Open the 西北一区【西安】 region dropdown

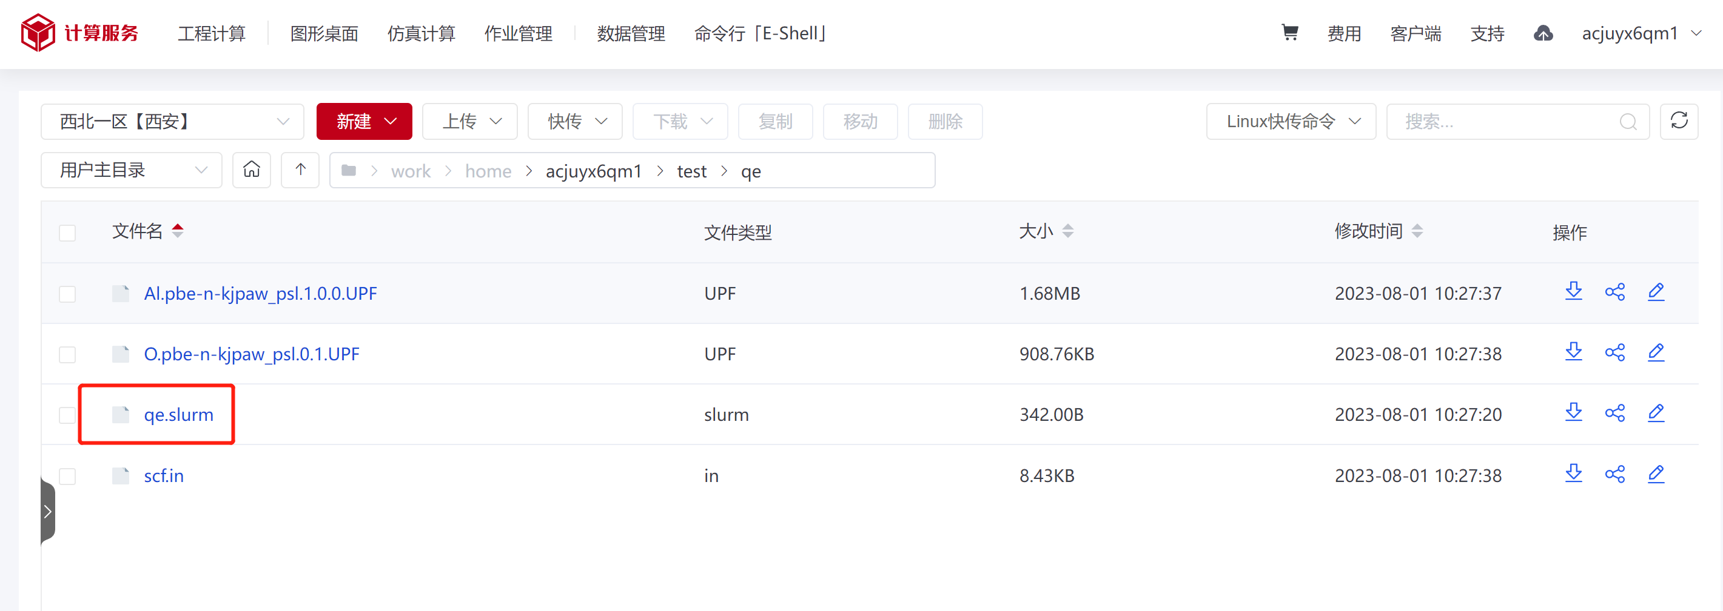click(x=173, y=122)
